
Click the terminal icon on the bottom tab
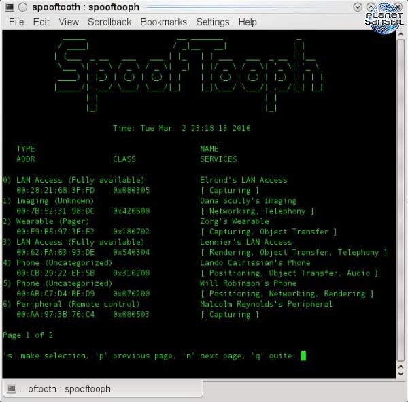coord(12,389)
